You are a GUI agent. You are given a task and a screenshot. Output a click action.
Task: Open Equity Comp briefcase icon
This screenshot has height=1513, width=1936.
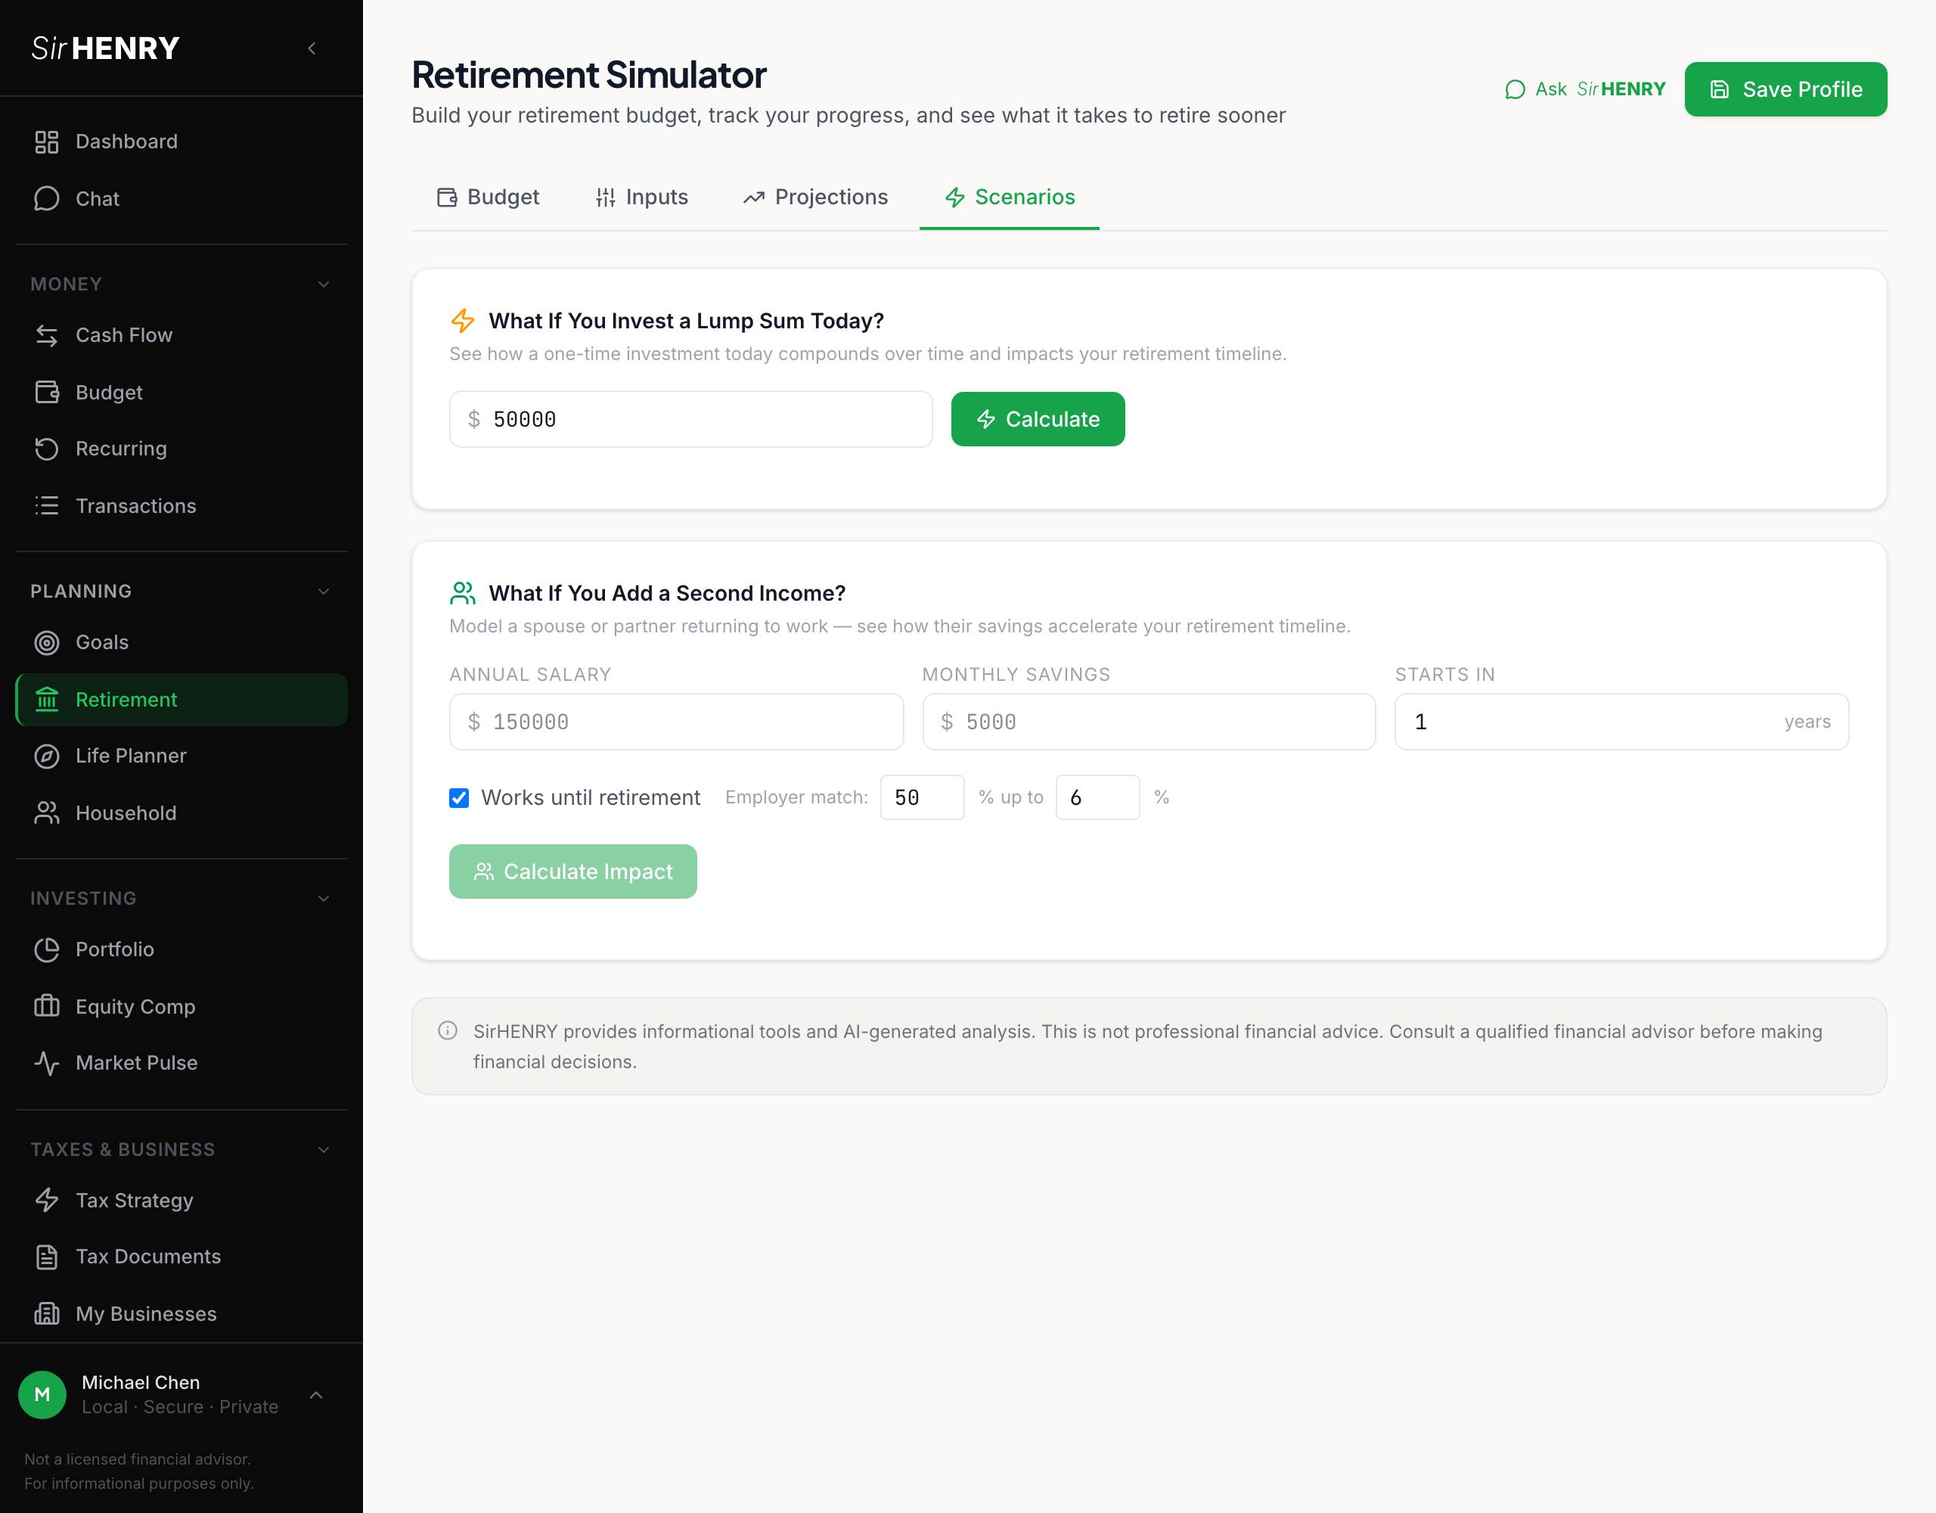[x=46, y=1005]
